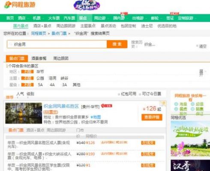Filter star level by 其他

pos(76,85)
